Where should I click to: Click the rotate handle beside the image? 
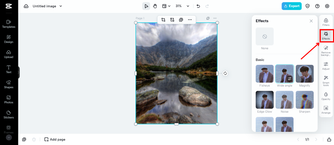point(225,73)
